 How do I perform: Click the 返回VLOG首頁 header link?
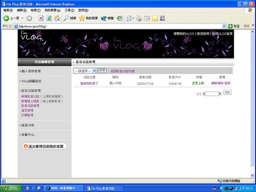[x=222, y=34]
